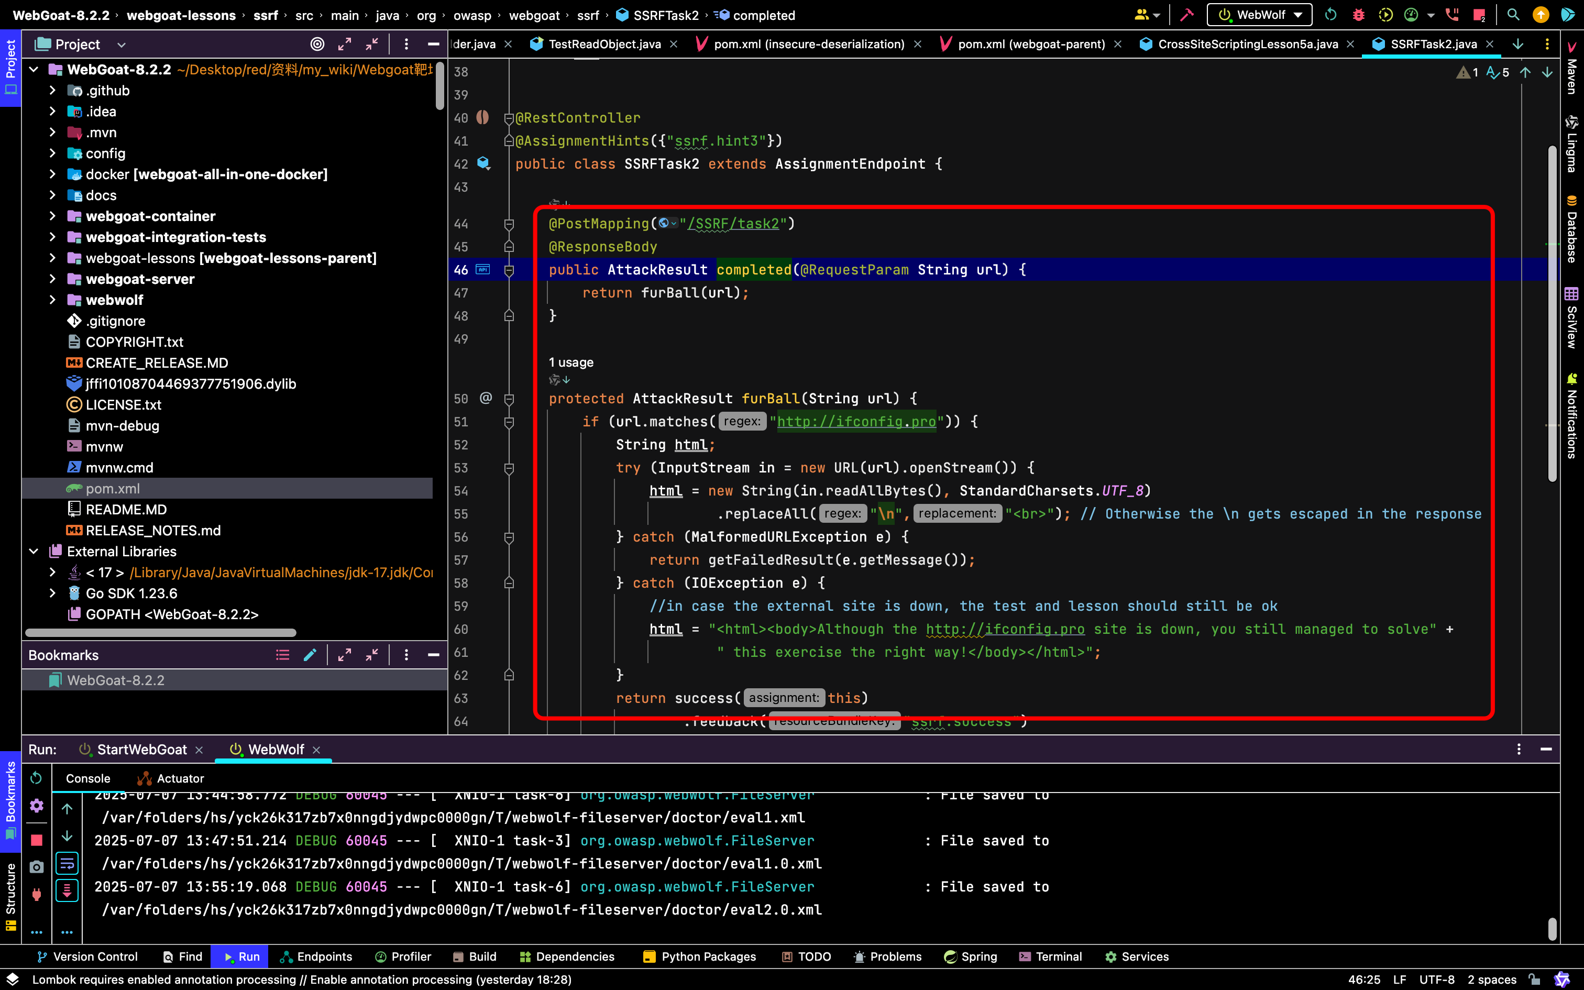Rerun WebWolf using the rerun icon
Viewport: 1584px width, 990px height.
[37, 778]
